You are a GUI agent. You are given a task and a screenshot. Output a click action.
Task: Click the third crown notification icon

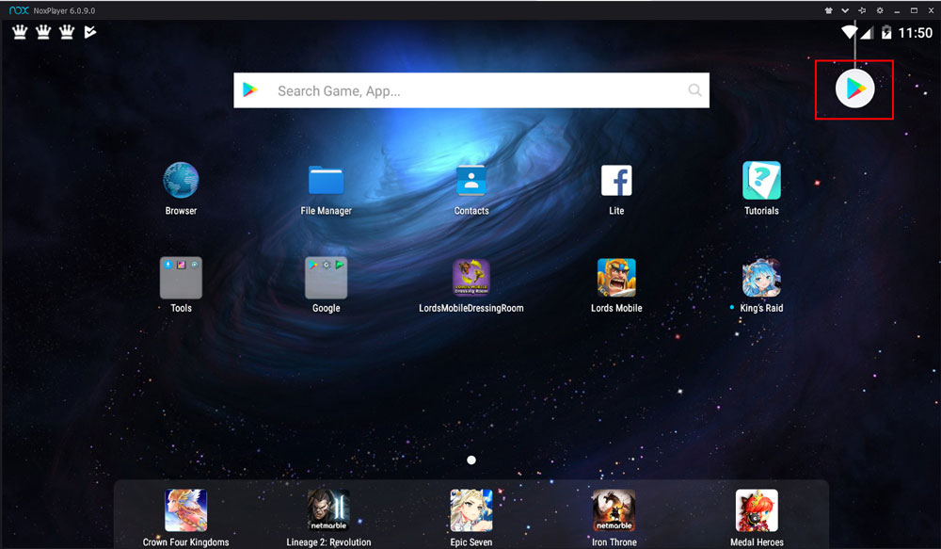pos(67,32)
